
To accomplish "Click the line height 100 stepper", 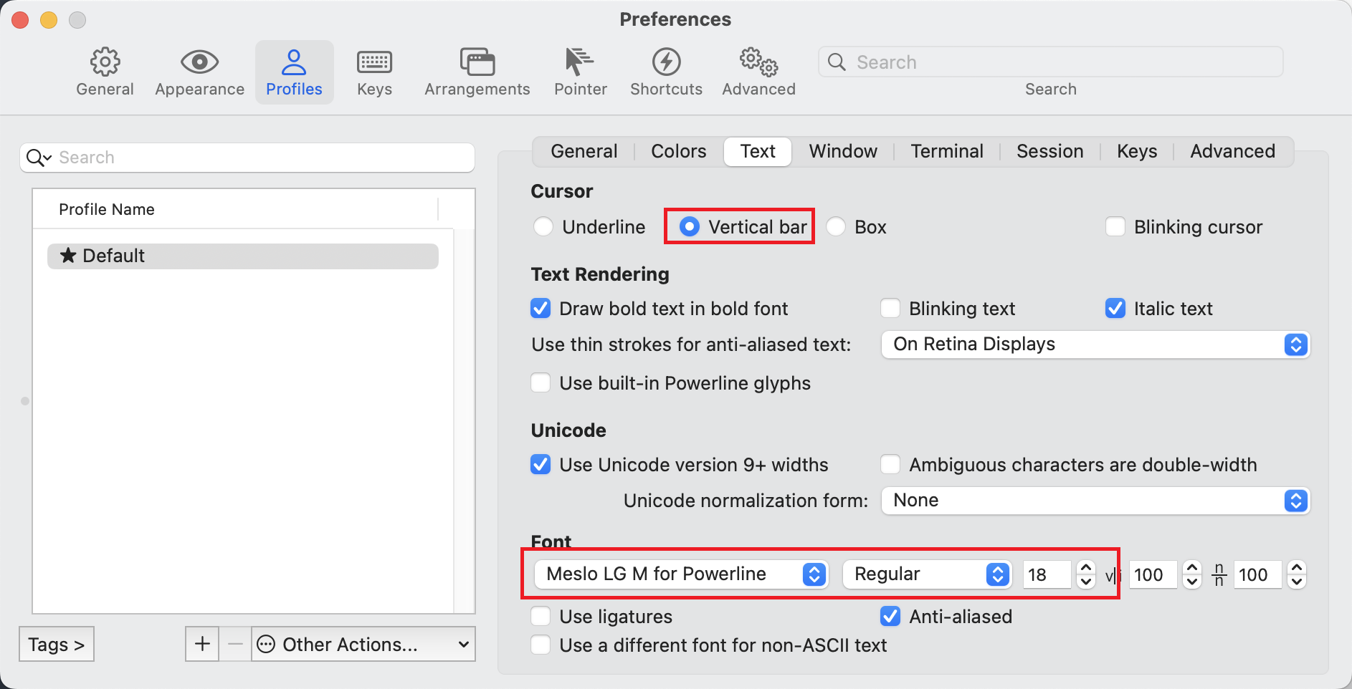I will click(x=1297, y=574).
